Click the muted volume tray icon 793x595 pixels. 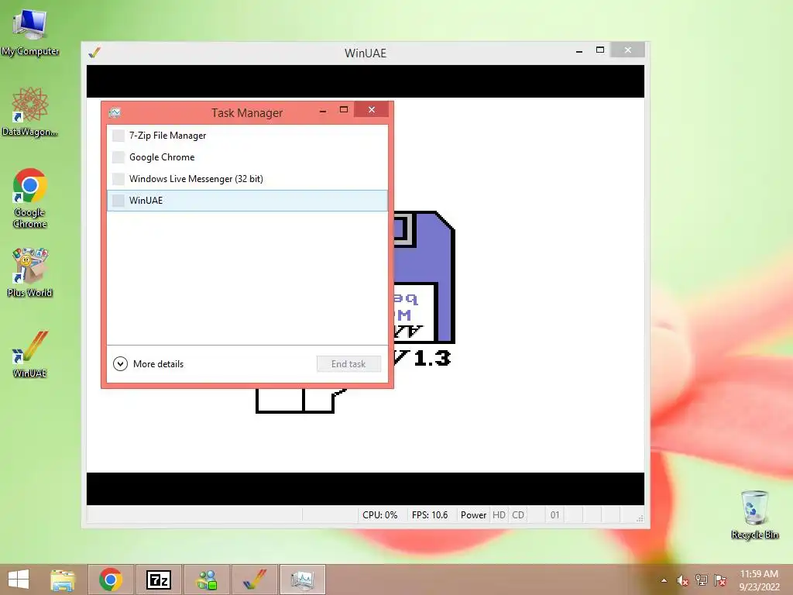coord(683,580)
